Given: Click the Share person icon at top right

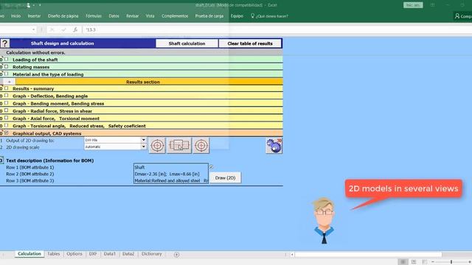Looking at the screenshot, I should 457,16.
